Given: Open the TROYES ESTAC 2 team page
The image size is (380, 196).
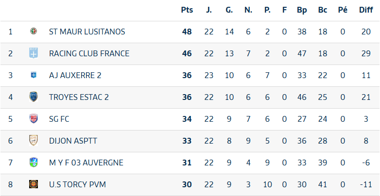Looking at the screenshot, I should (79, 97).
